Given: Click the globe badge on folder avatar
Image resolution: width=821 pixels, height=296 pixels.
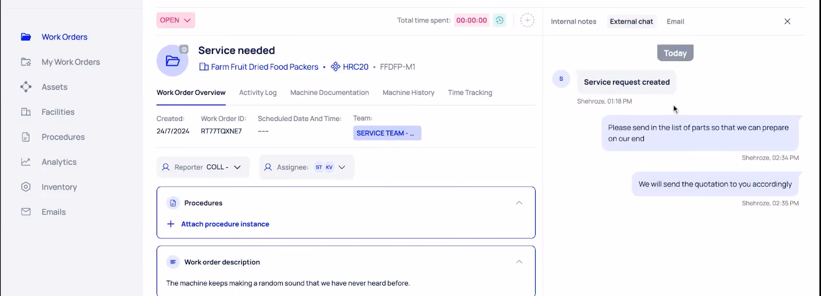Looking at the screenshot, I should [x=184, y=49].
